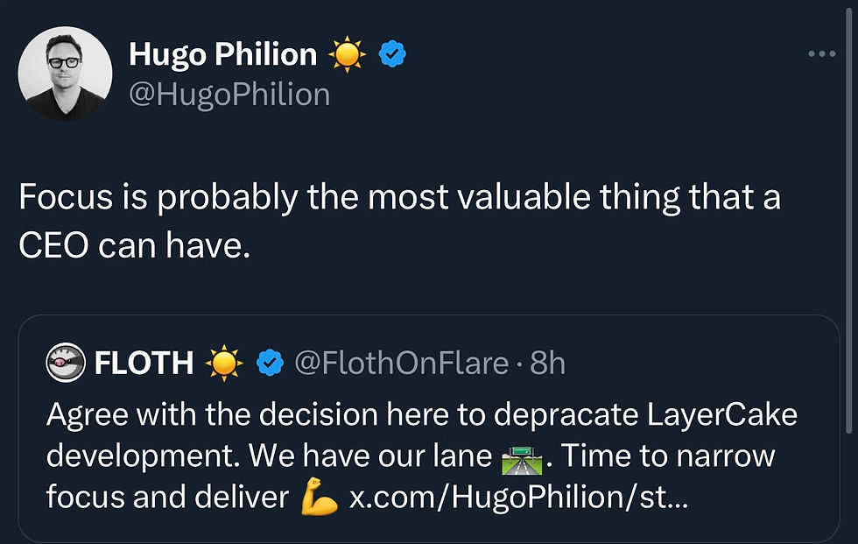Click the flexed biceps emoji

(x=319, y=498)
